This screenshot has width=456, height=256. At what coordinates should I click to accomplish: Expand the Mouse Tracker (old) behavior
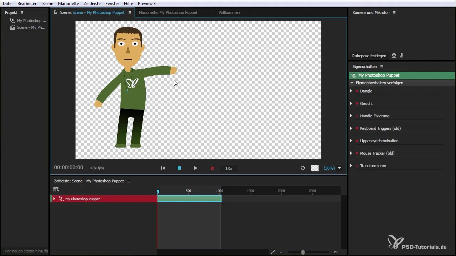351,153
